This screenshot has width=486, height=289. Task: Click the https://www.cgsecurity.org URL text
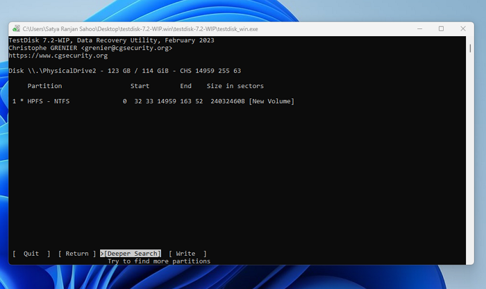coord(58,55)
